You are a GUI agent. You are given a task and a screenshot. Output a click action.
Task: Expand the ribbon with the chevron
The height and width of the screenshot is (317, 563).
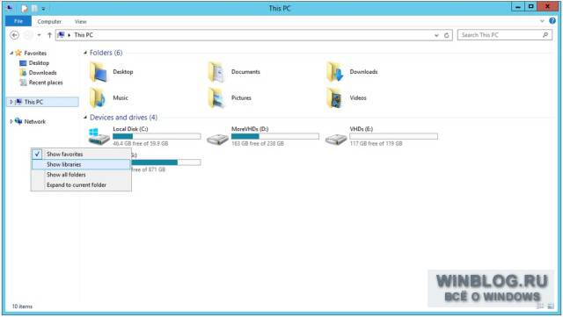click(x=542, y=21)
